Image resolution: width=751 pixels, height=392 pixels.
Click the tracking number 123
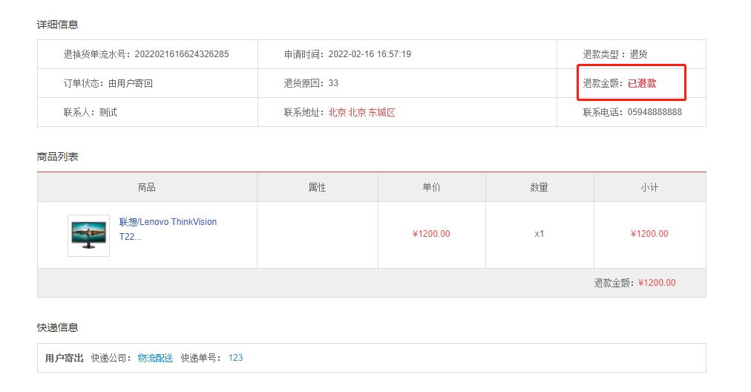click(235, 358)
